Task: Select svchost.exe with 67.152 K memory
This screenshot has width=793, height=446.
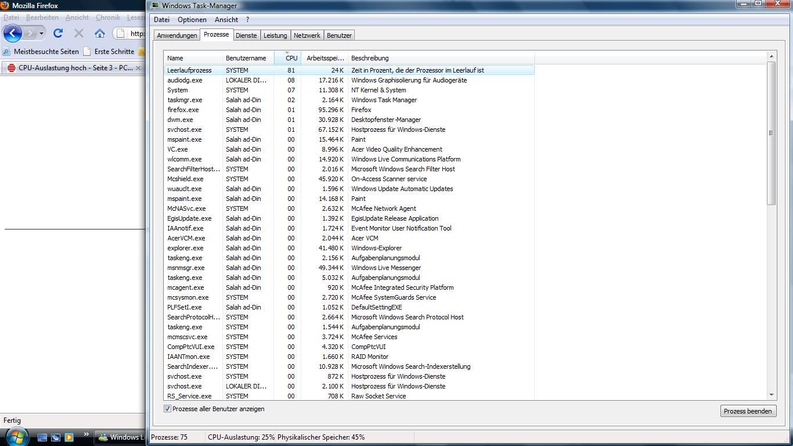Action: pyautogui.click(x=349, y=130)
